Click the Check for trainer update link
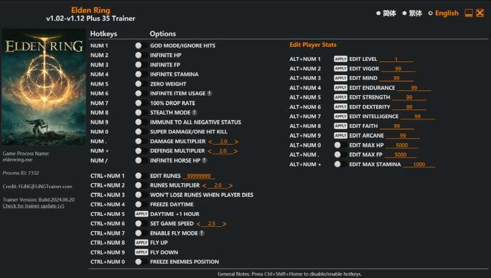This screenshot has width=491, height=278. click(x=33, y=206)
